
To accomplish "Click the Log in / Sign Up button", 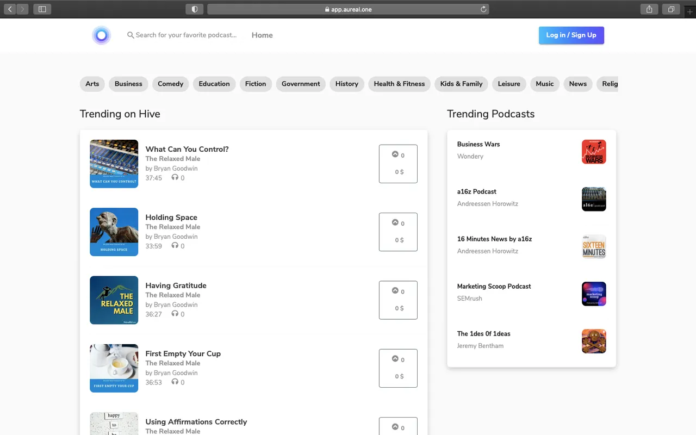I will (571, 35).
